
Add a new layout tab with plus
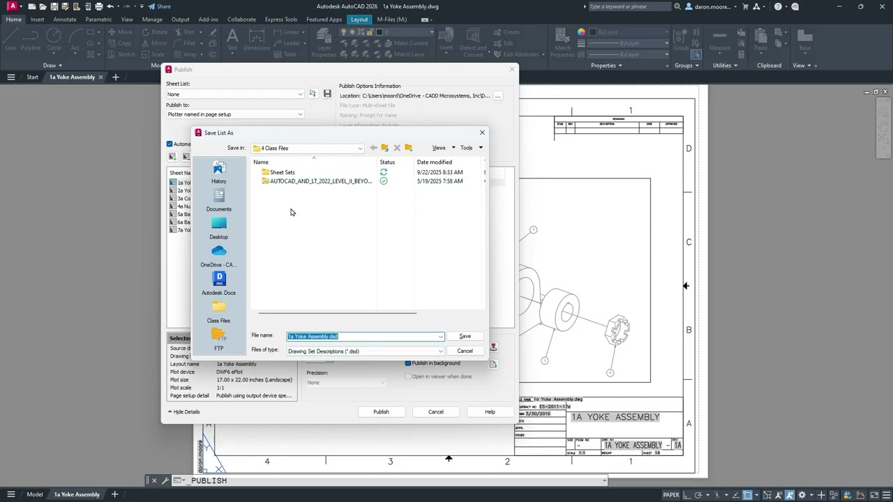point(114,494)
